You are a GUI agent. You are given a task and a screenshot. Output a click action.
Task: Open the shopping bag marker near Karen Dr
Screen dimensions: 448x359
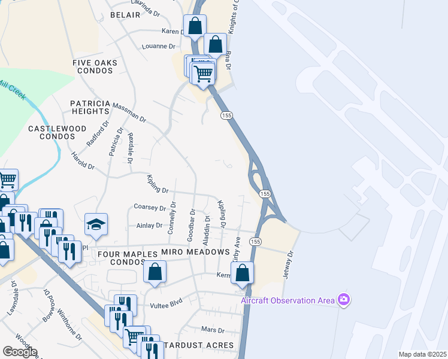(x=195, y=26)
